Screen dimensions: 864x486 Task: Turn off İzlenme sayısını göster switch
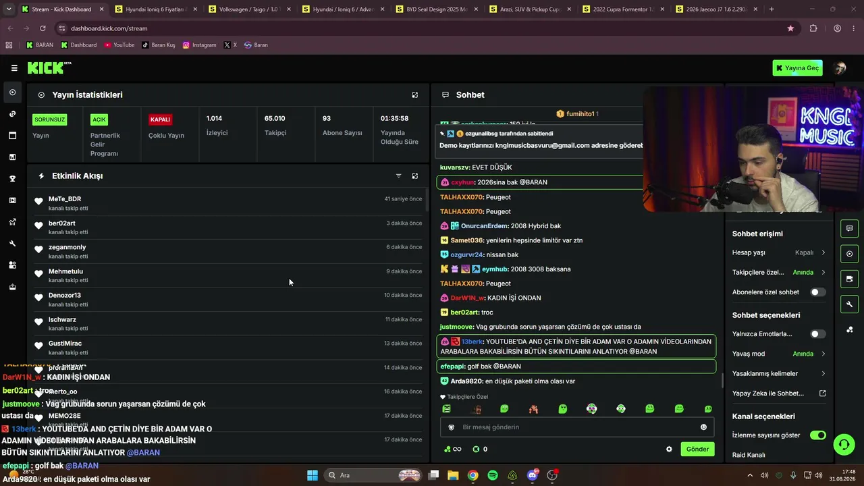pos(817,435)
